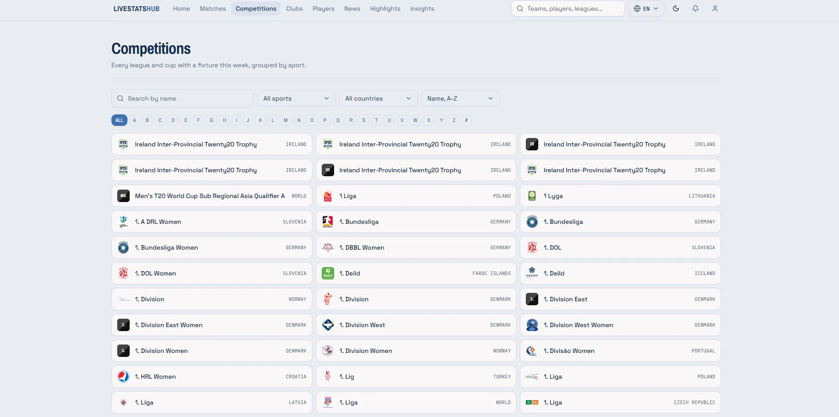Toggle dark mode with the moon icon
This screenshot has width=839, height=417.
click(676, 8)
